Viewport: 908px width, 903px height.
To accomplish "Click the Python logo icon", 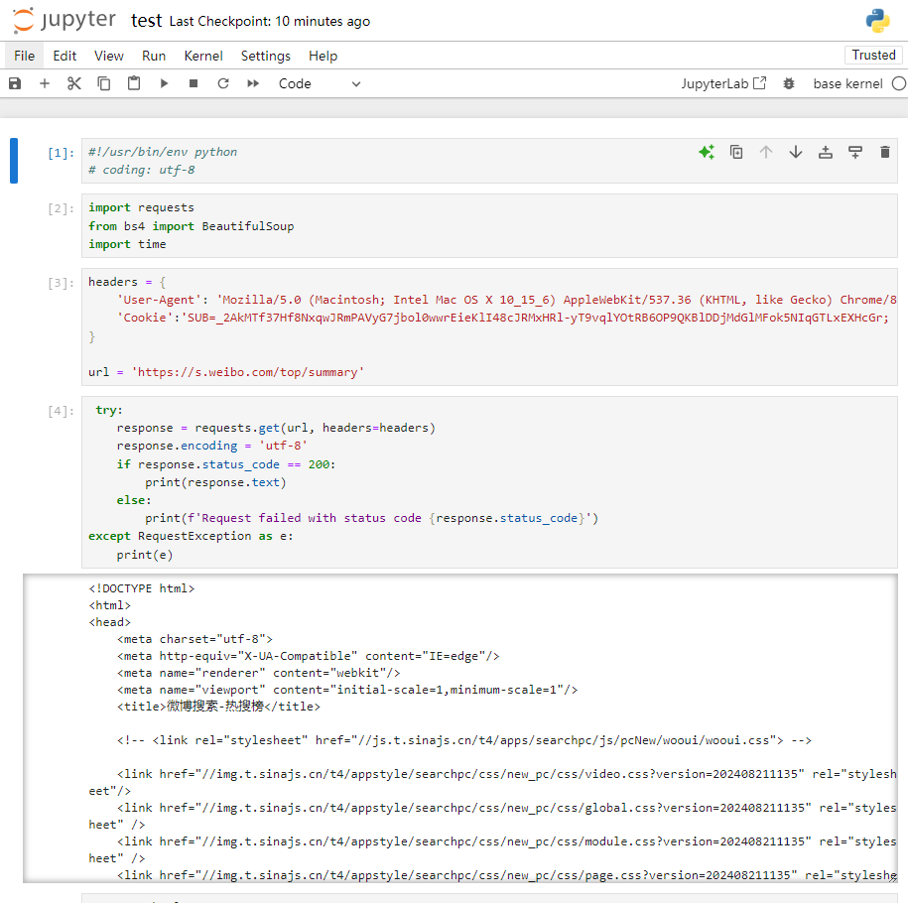I will [x=877, y=20].
